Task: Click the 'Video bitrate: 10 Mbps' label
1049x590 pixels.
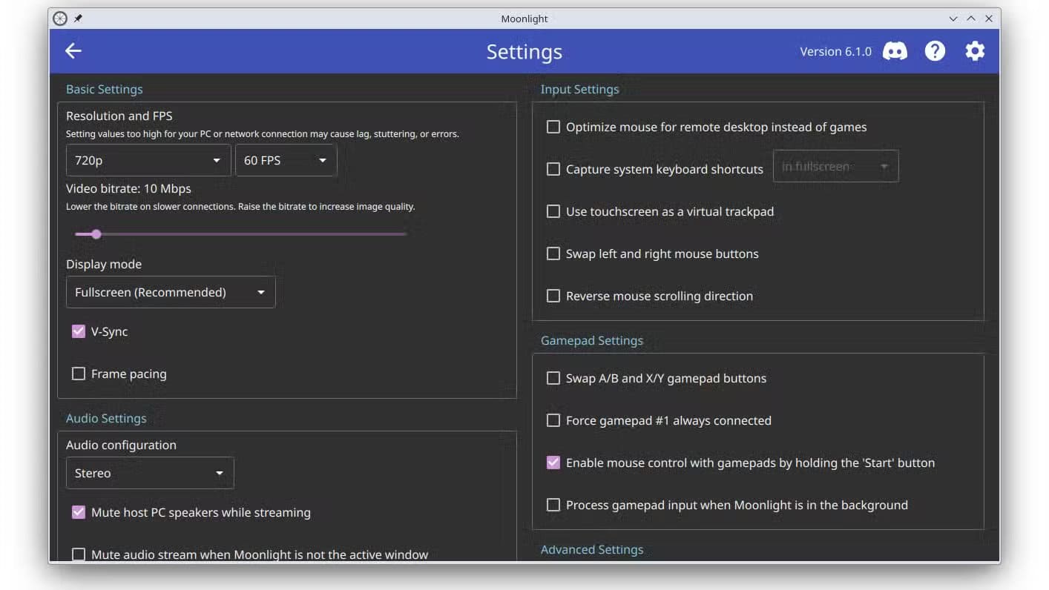Action: click(x=128, y=188)
